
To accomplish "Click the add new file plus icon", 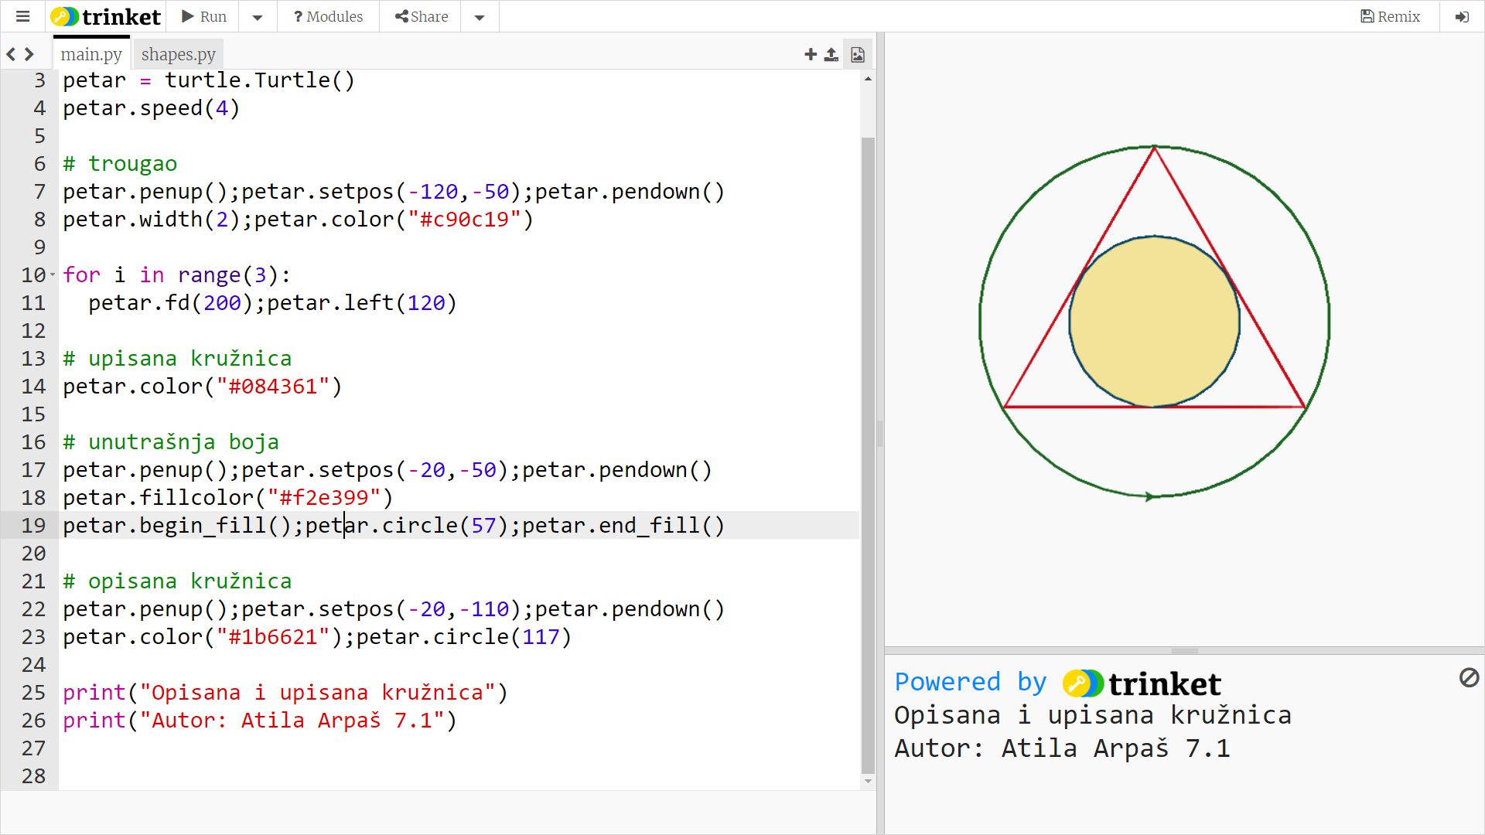I will point(810,54).
